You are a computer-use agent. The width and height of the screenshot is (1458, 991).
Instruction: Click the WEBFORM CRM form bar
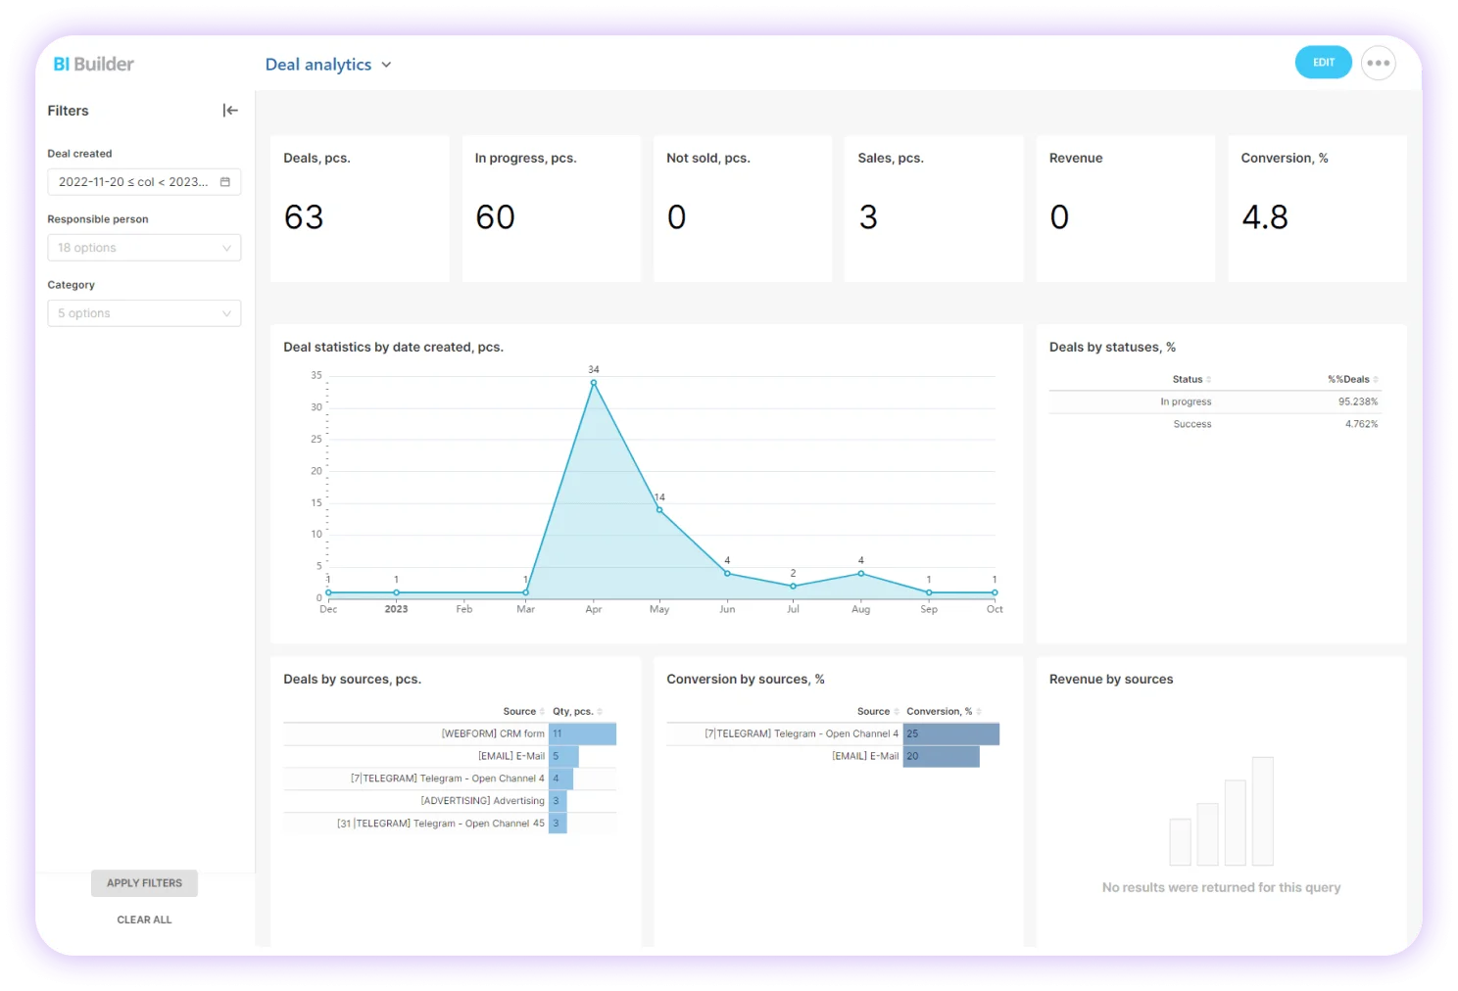click(583, 734)
